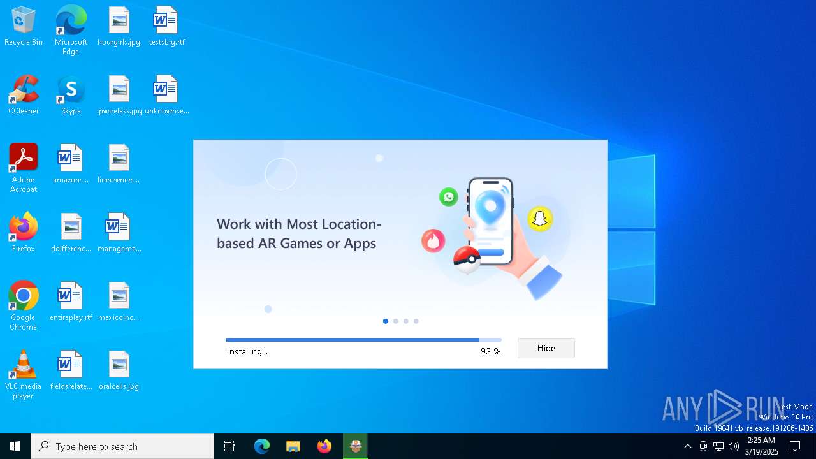This screenshot has width=816, height=459.
Task: Select testsbig.rtf desktop document
Action: (166, 27)
